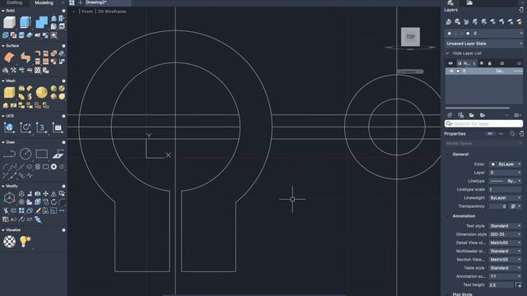Open the Table style dropdown

pos(506,268)
